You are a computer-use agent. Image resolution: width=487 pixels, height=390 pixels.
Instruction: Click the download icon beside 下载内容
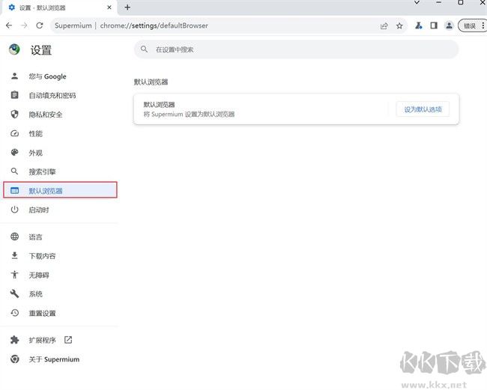point(14,256)
